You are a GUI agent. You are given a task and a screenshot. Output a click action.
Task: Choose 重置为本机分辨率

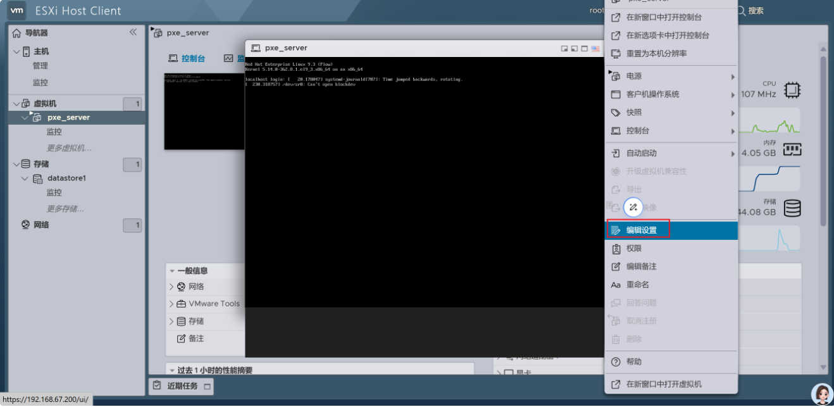pos(671,54)
